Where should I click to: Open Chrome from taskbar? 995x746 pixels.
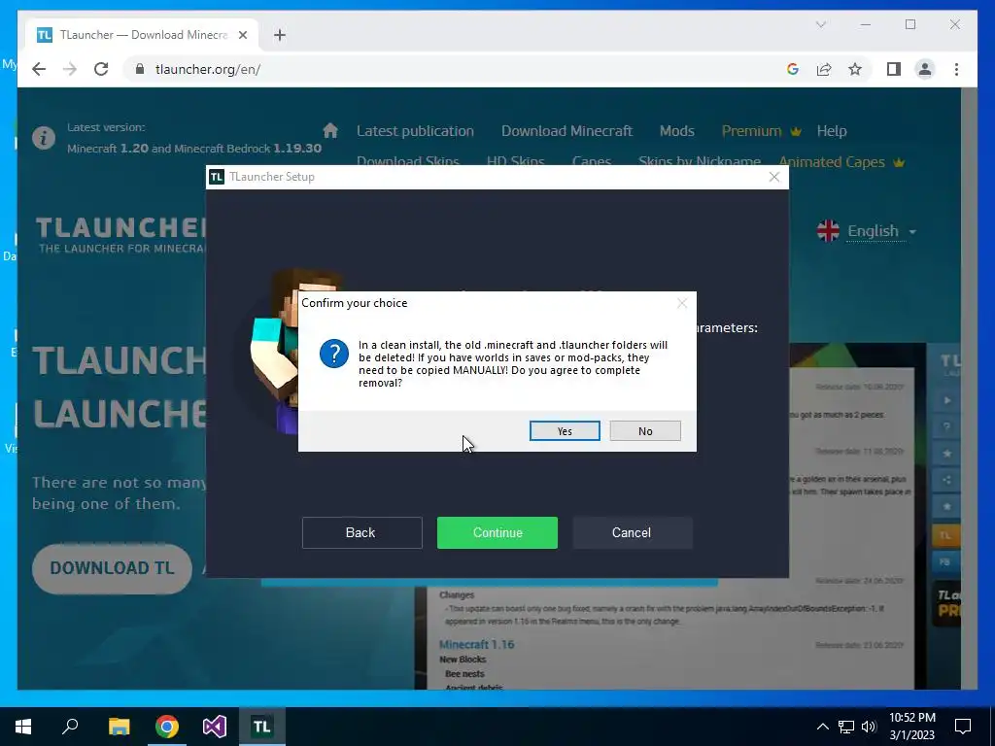tap(167, 727)
